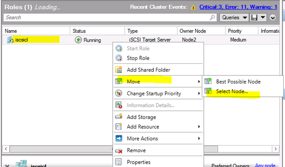The height and width of the screenshot is (167, 285).
Task: Open the Critical, Error, Warning events link
Action: pyautogui.click(x=238, y=7)
